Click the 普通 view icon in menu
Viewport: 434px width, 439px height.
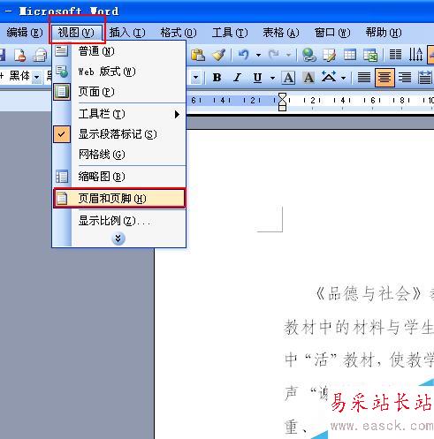[62, 51]
